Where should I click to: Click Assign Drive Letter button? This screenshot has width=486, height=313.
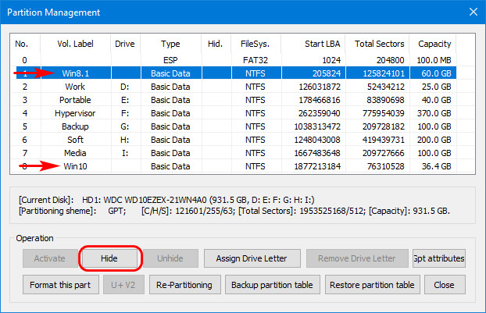[x=252, y=258]
